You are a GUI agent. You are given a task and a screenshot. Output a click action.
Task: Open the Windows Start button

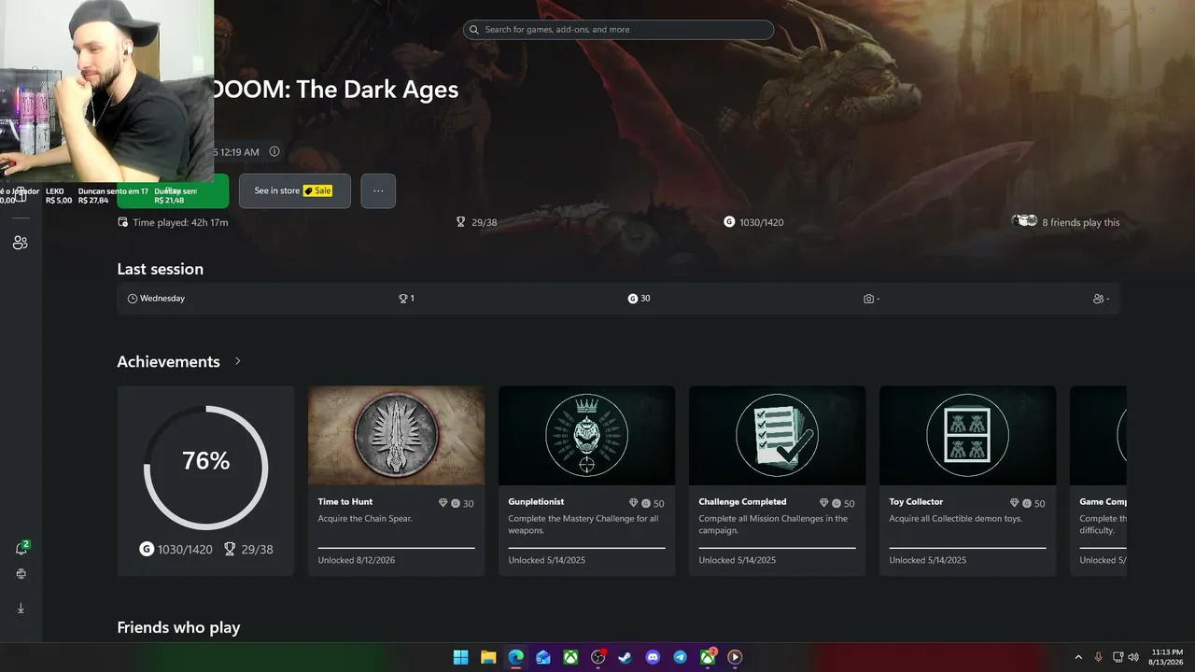tap(461, 657)
